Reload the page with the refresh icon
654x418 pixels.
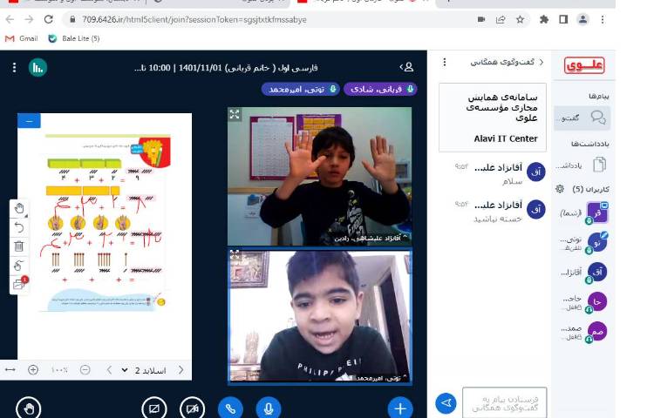pyautogui.click(x=48, y=19)
